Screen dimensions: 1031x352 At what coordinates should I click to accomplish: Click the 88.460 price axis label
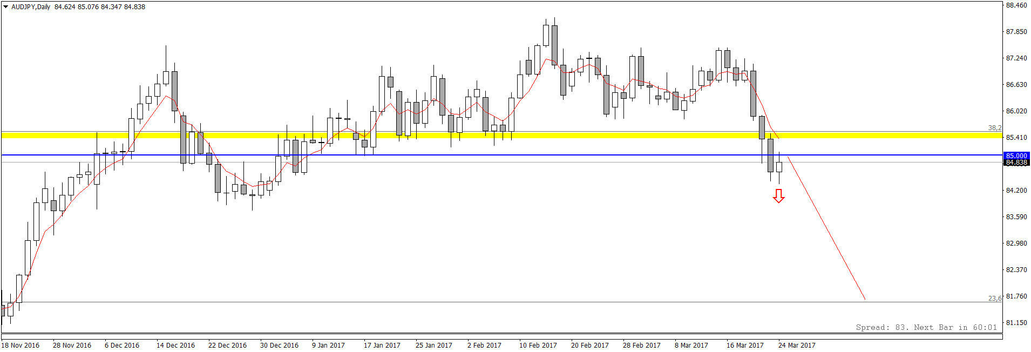click(1016, 5)
